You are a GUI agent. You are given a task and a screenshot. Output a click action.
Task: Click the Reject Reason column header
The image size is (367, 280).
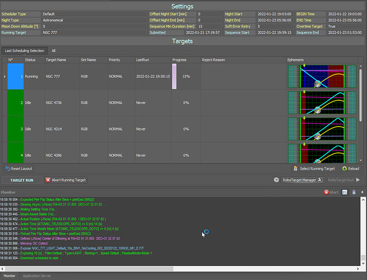(x=243, y=60)
